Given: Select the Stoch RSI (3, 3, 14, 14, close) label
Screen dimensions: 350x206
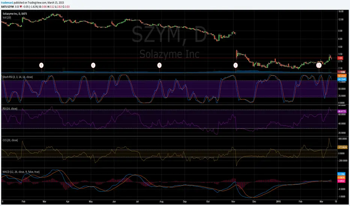Looking at the screenshot, I should (x=18, y=77).
